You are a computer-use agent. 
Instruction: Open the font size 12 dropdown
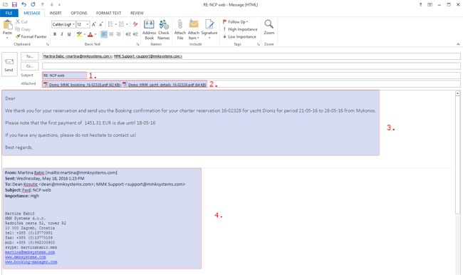pyautogui.click(x=88, y=24)
